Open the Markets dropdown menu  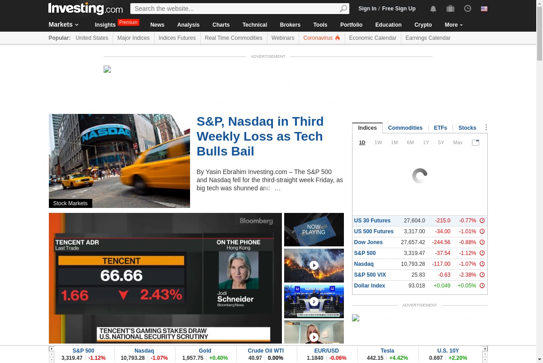pos(64,24)
